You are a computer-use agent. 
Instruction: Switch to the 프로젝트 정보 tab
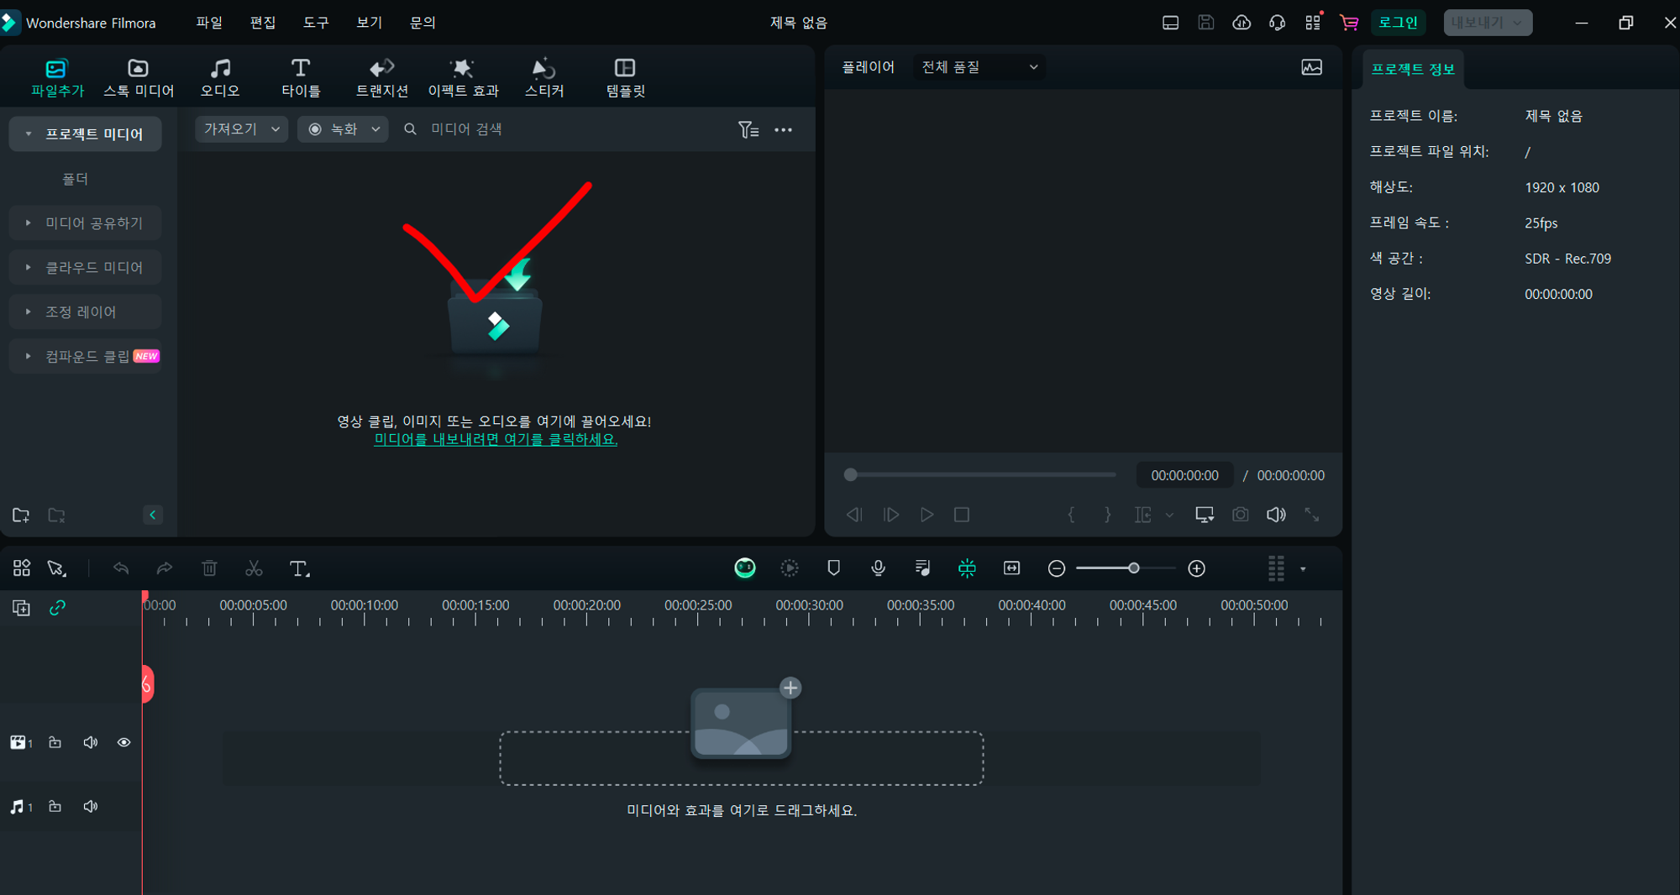tap(1412, 69)
